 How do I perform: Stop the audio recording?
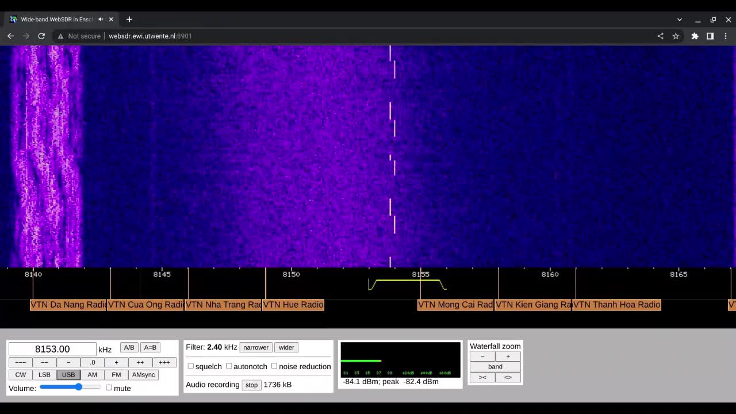[x=251, y=385]
